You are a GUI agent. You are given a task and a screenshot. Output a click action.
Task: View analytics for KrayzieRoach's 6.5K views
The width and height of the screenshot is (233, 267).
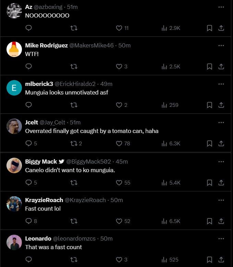pos(171,221)
